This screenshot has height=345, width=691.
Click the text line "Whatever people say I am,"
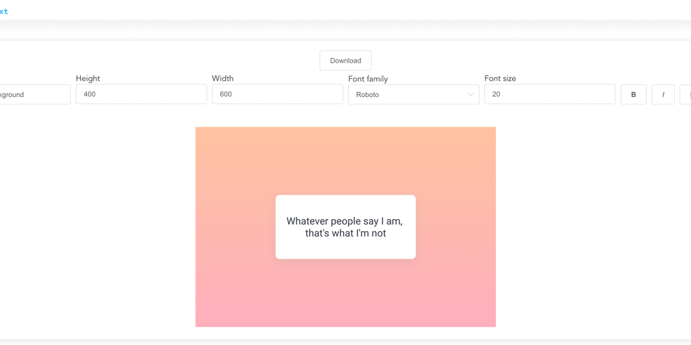pos(345,221)
